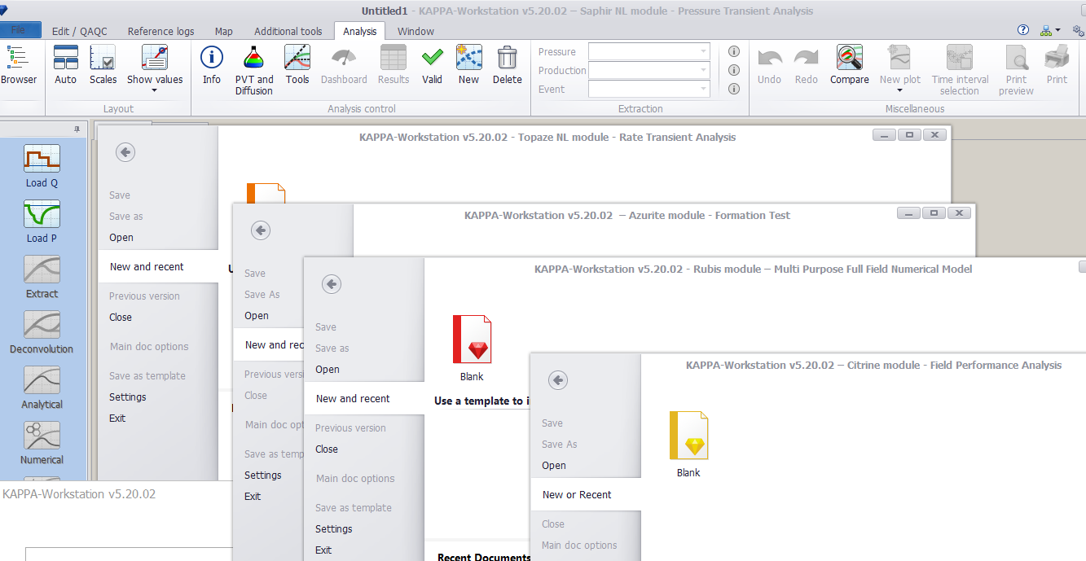This screenshot has width=1086, height=561.
Task: Go back in the Rubis module window
Action: [x=332, y=284]
